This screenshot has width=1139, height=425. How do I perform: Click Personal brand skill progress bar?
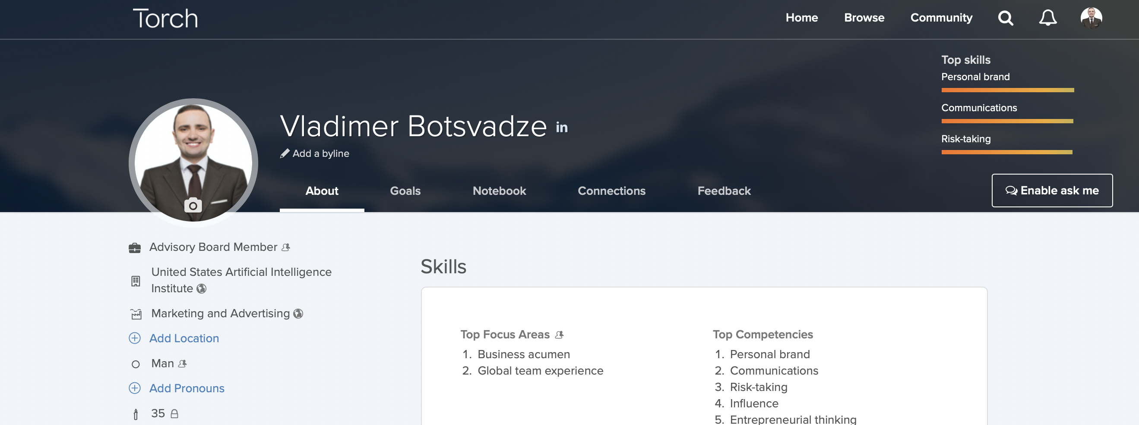1007,90
